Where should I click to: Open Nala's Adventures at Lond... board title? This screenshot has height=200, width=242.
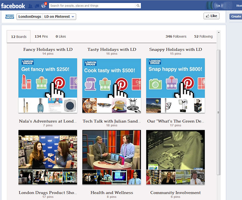(x=48, y=121)
